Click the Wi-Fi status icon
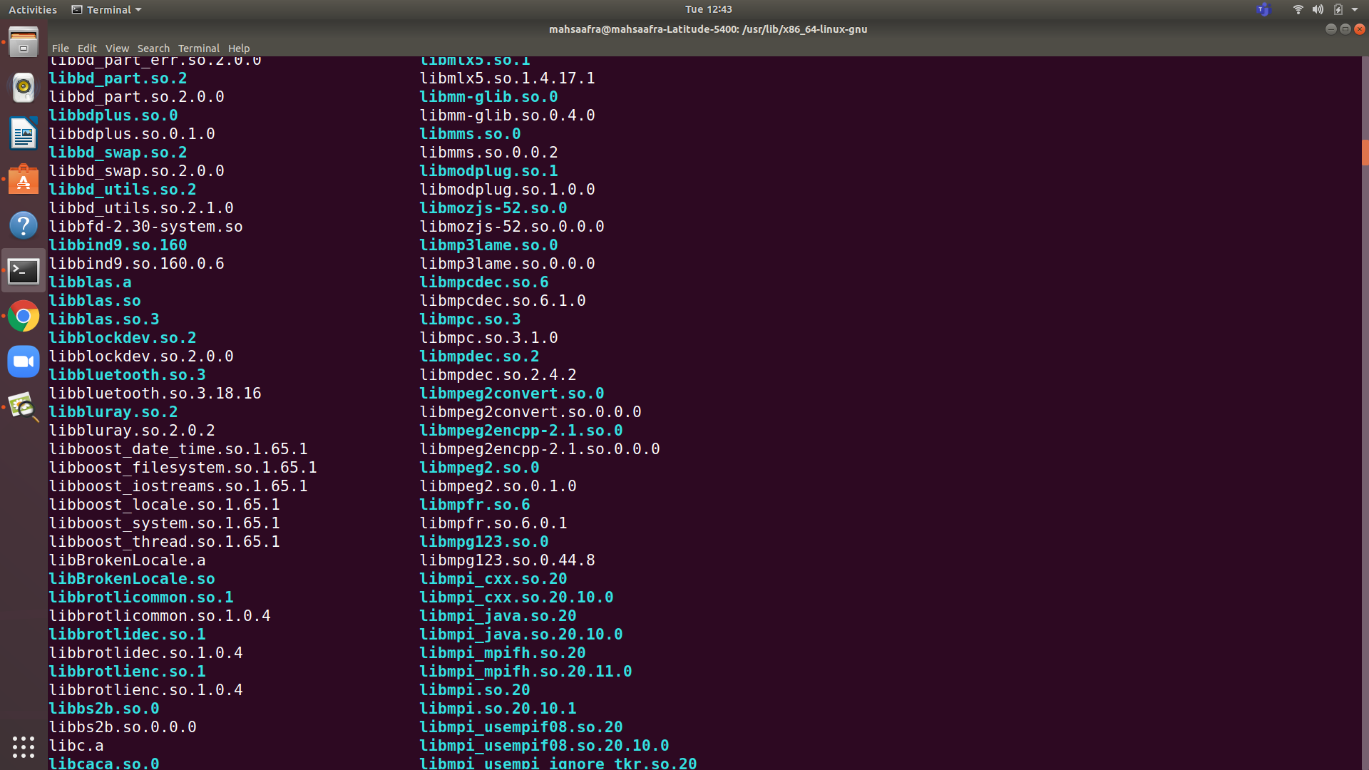Viewport: 1369px width, 770px height. (x=1298, y=9)
